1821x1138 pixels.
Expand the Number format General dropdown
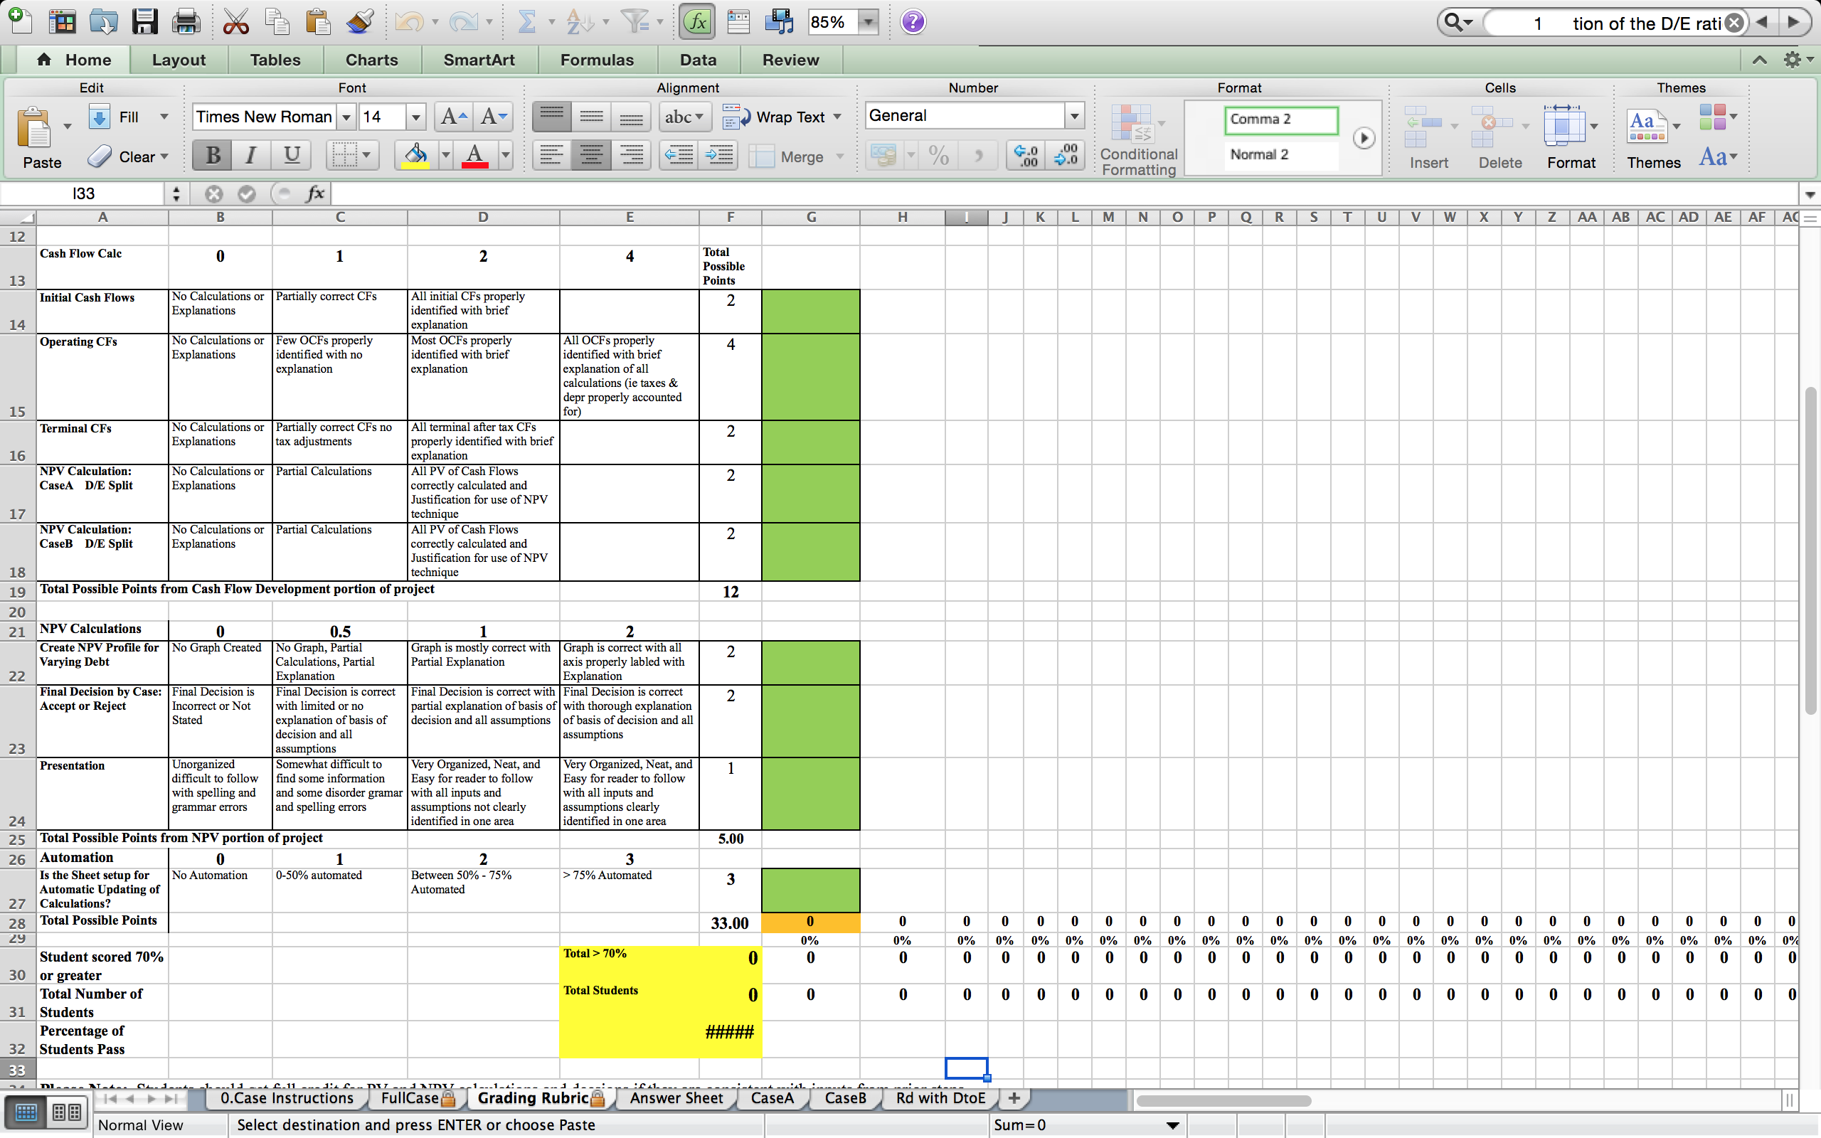point(1074,116)
